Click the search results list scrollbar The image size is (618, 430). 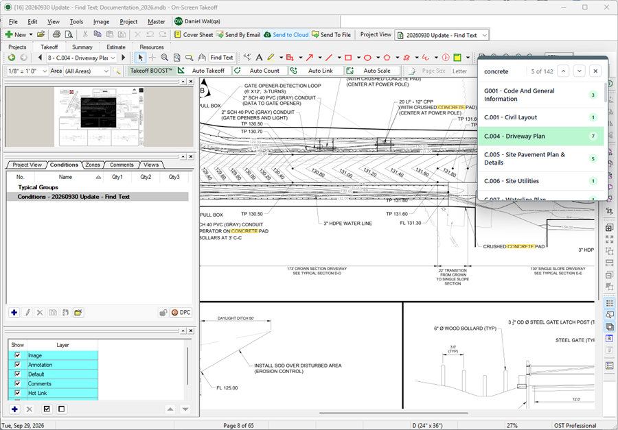point(606,93)
